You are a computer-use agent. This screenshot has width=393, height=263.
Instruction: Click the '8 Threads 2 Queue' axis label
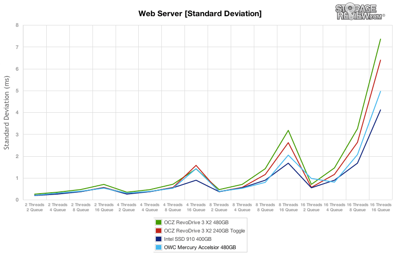point(219,208)
